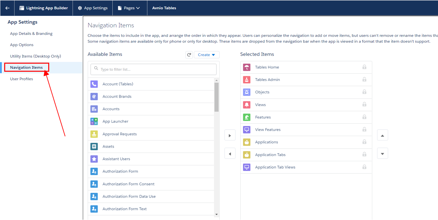438x220 pixels.
Task: Toggle lock icon on Tables Admin
Action: tap(364, 79)
